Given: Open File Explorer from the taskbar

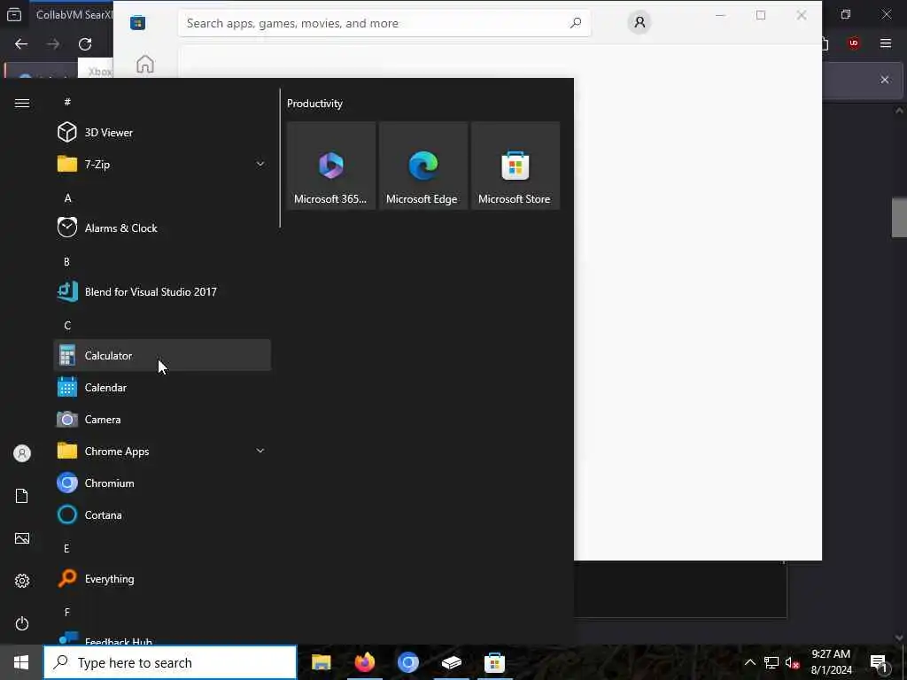Looking at the screenshot, I should coord(321,662).
